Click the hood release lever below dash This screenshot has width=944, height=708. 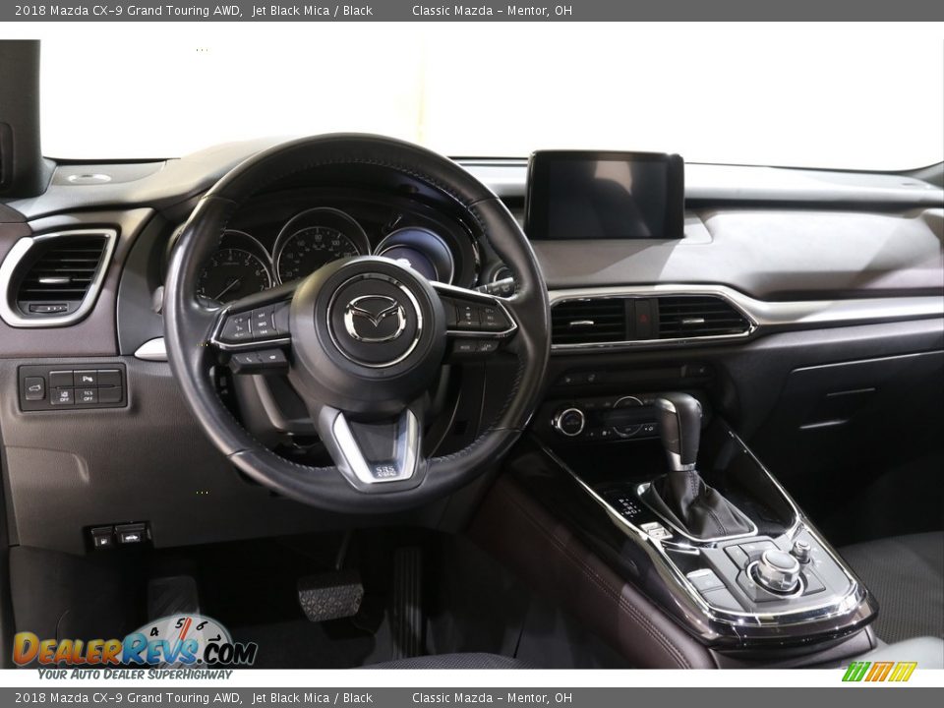point(132,533)
